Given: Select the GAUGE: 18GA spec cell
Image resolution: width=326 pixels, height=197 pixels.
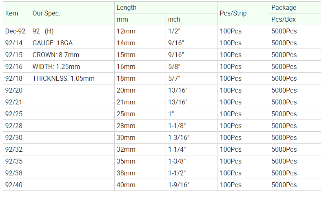Looking at the screenshot, I should point(72,43).
